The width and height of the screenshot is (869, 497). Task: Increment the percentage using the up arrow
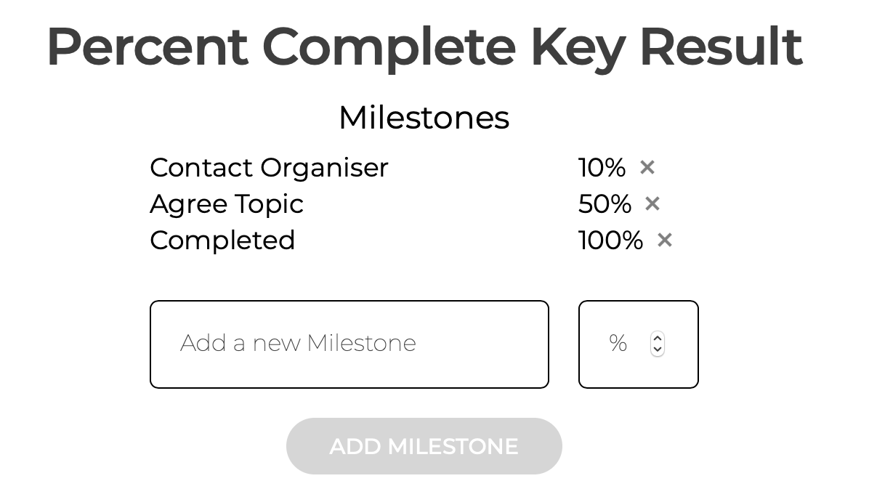pyautogui.click(x=658, y=337)
